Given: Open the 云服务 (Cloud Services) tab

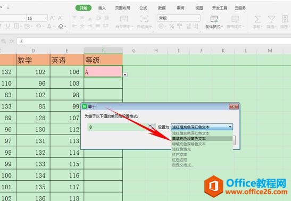Looking at the screenshot, I should (240, 8).
